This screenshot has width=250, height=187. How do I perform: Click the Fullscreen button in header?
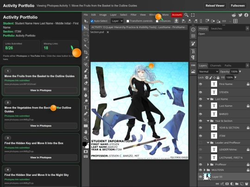click(237, 6)
